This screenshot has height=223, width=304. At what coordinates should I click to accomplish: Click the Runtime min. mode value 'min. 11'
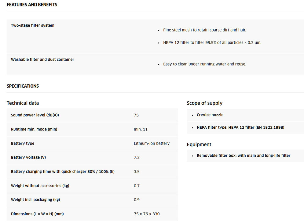[141, 129]
